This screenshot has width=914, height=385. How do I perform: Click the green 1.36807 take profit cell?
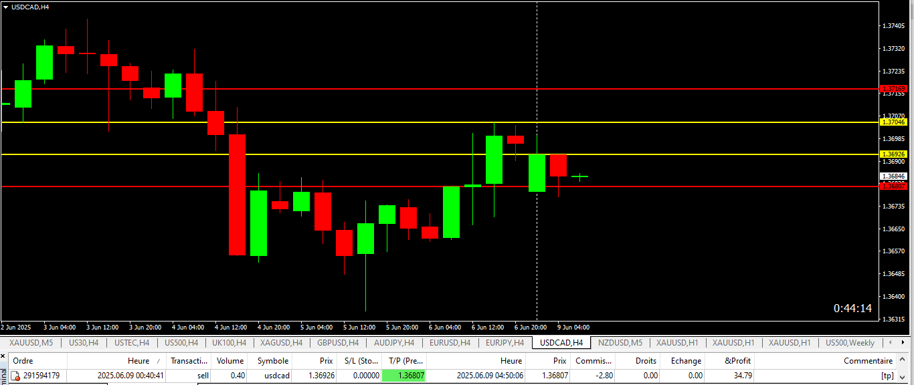tap(403, 376)
